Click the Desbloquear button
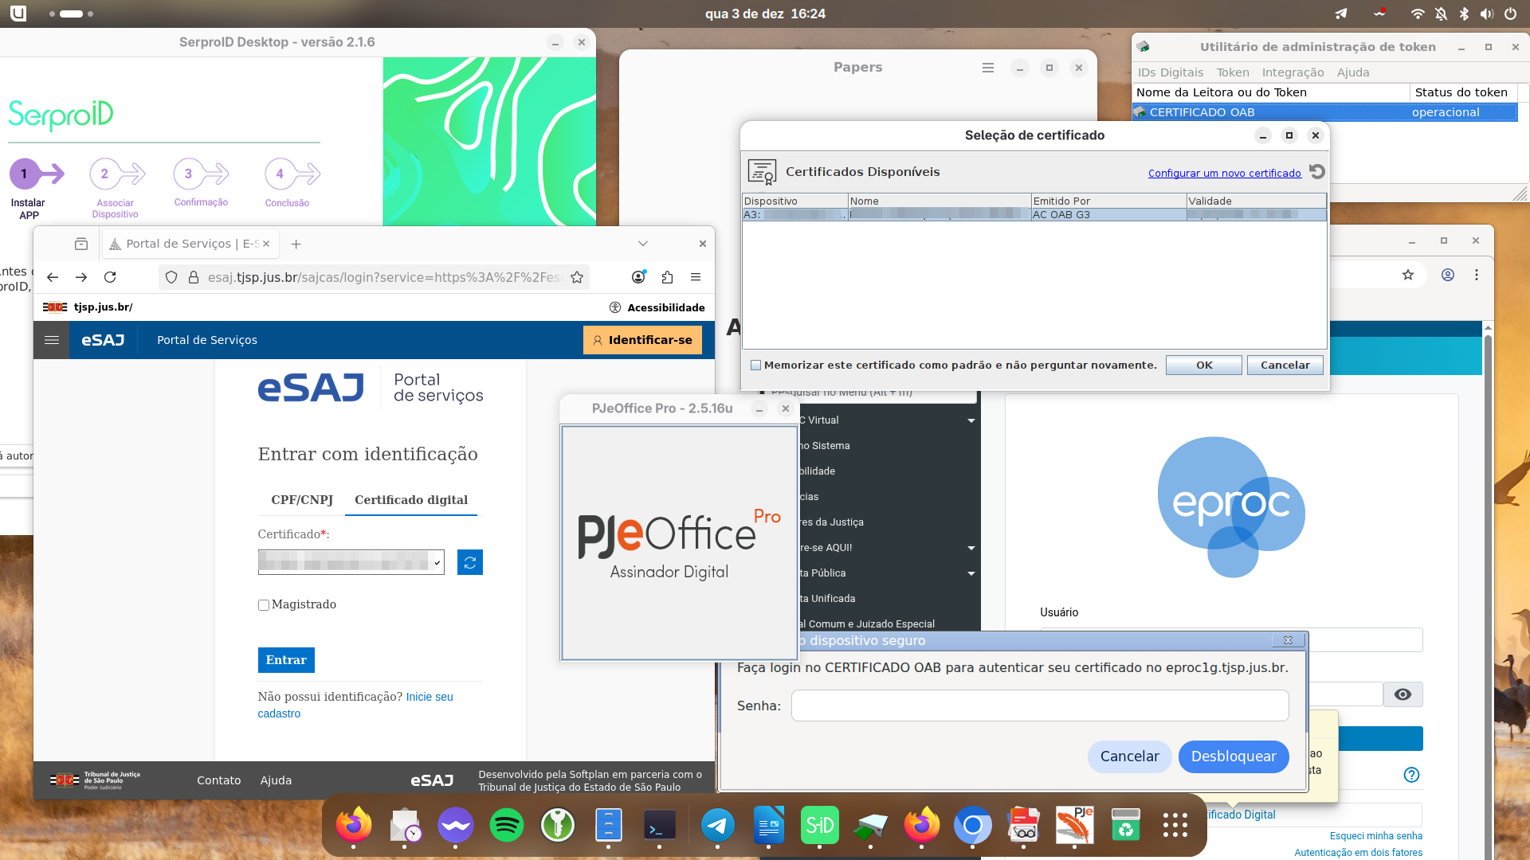The width and height of the screenshot is (1530, 860). tap(1234, 756)
